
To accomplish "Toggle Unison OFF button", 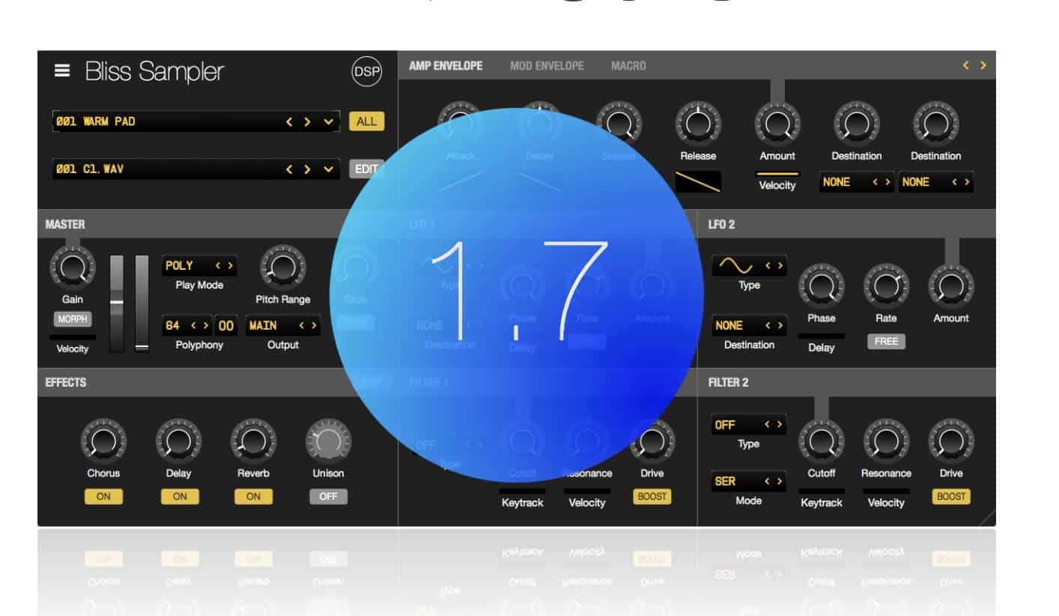I will 328,496.
